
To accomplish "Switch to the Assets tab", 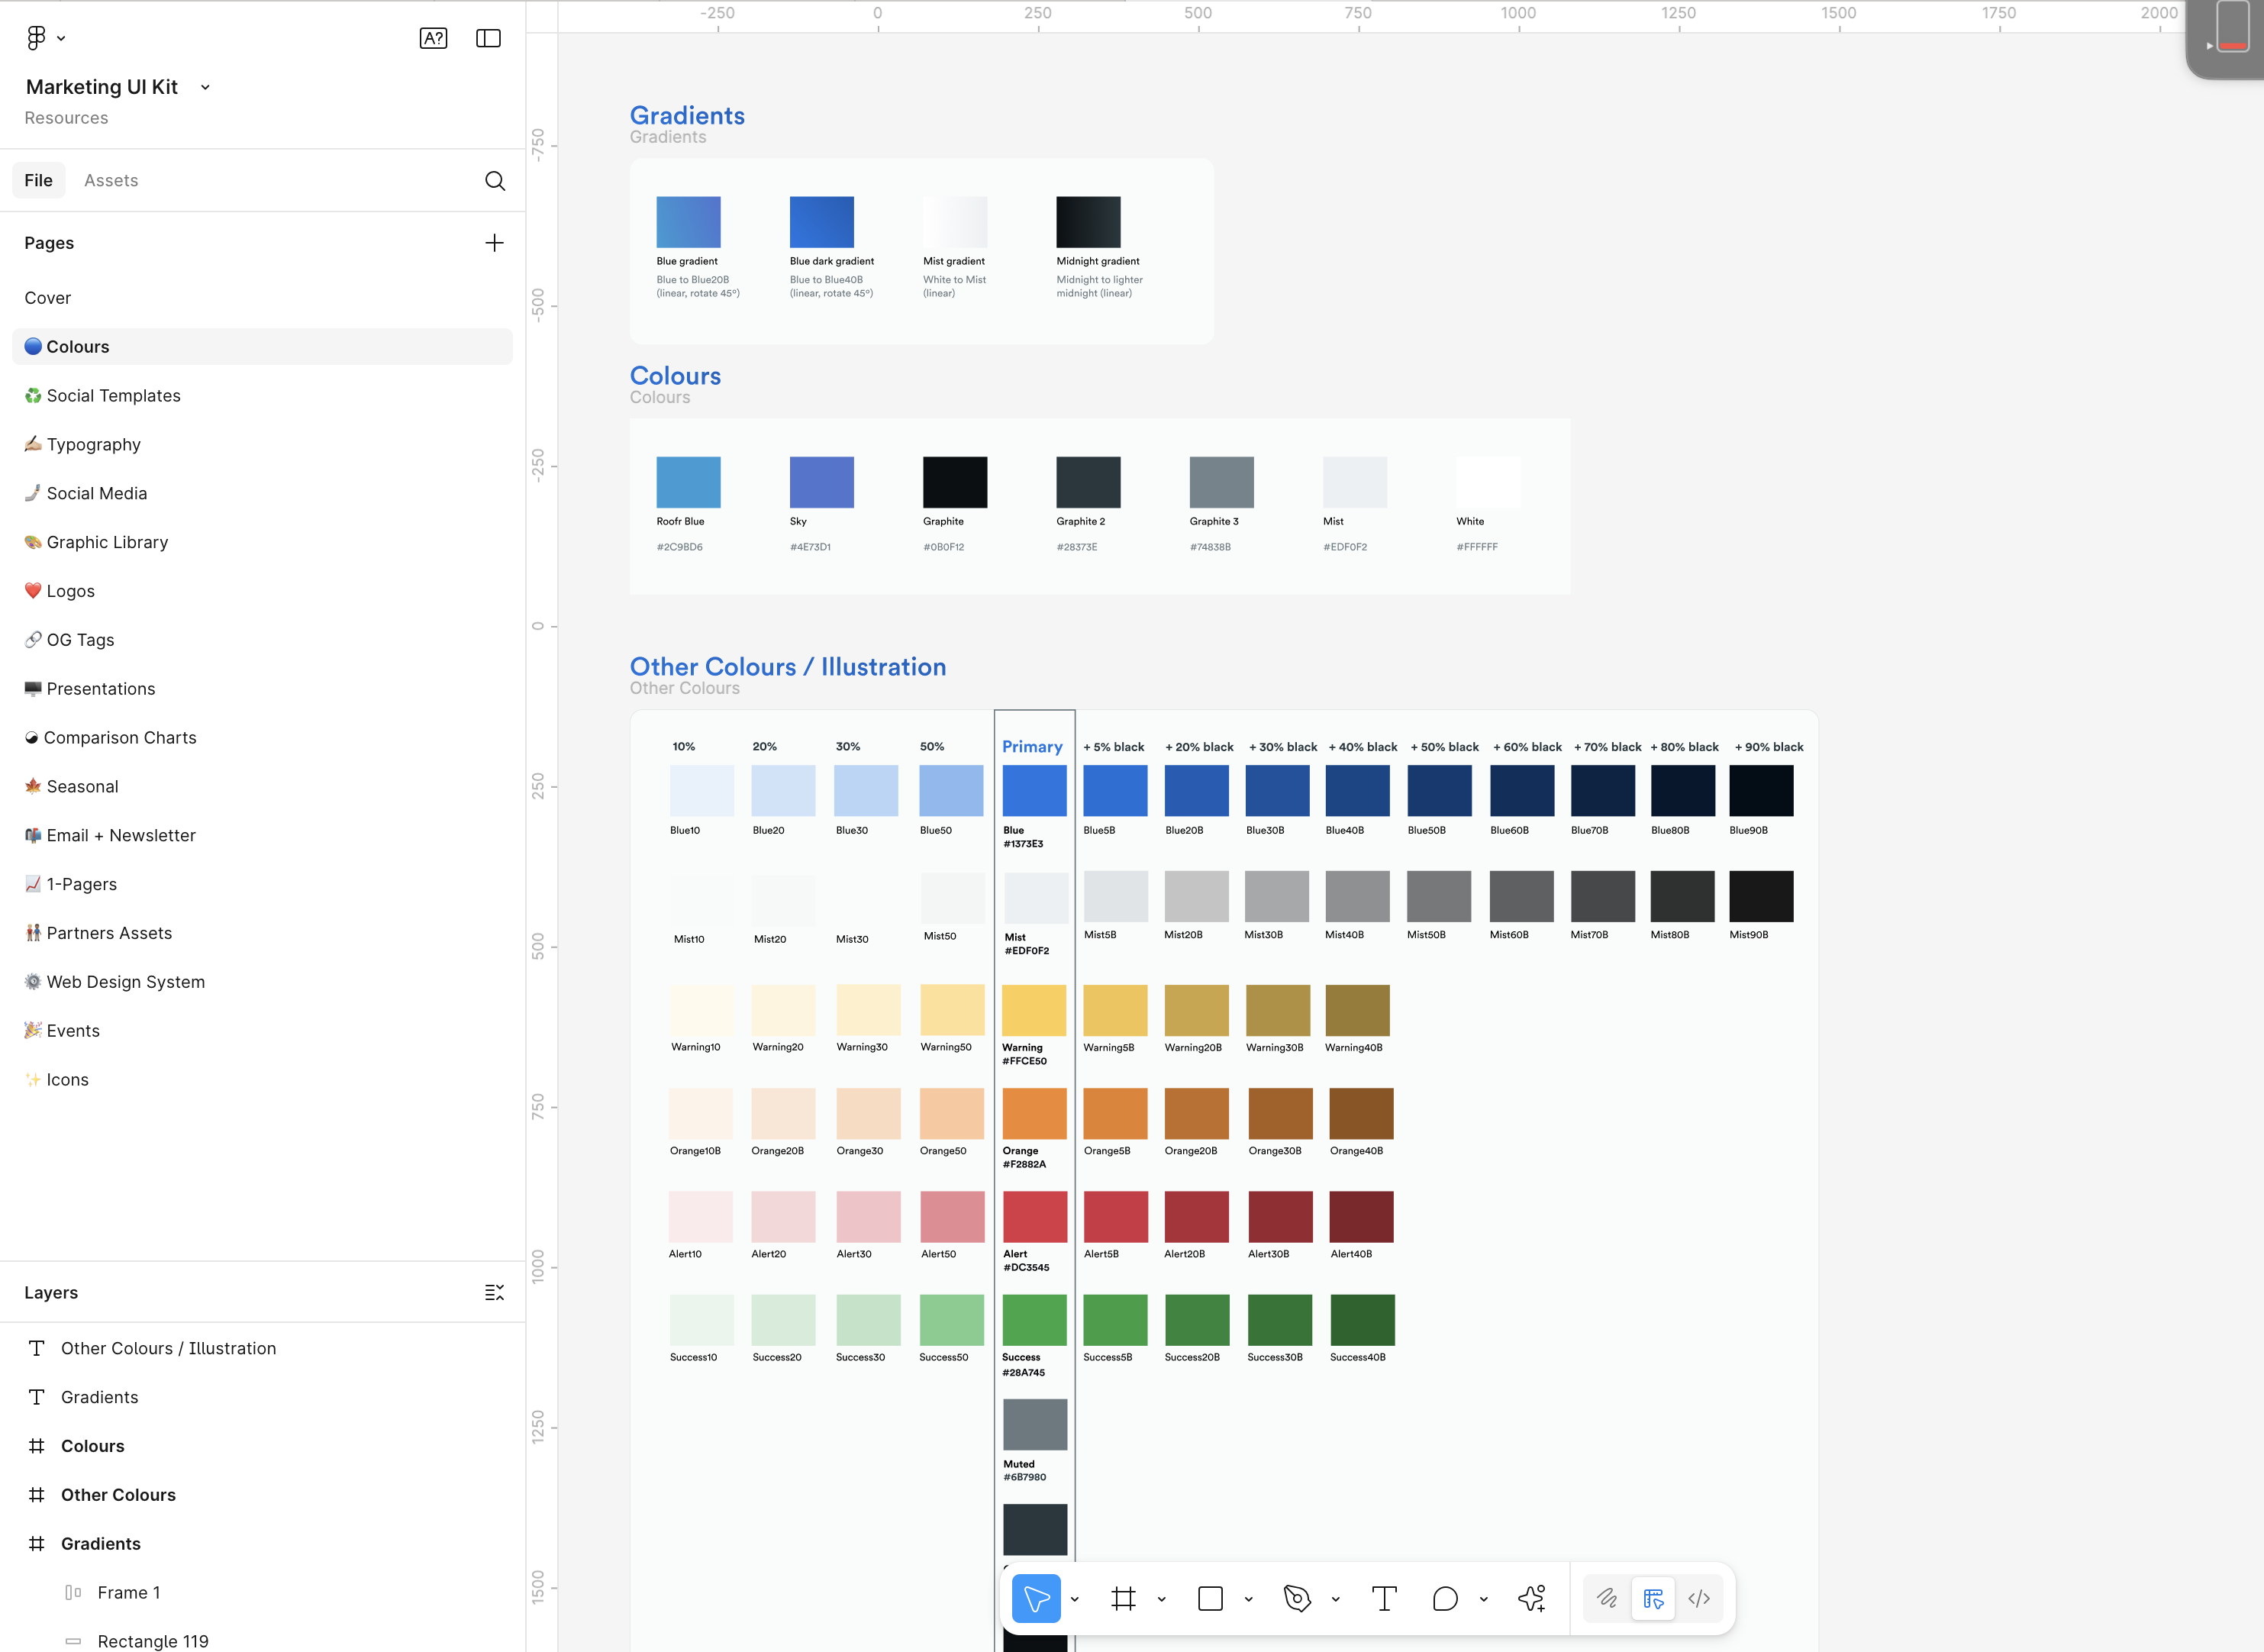I will [111, 181].
